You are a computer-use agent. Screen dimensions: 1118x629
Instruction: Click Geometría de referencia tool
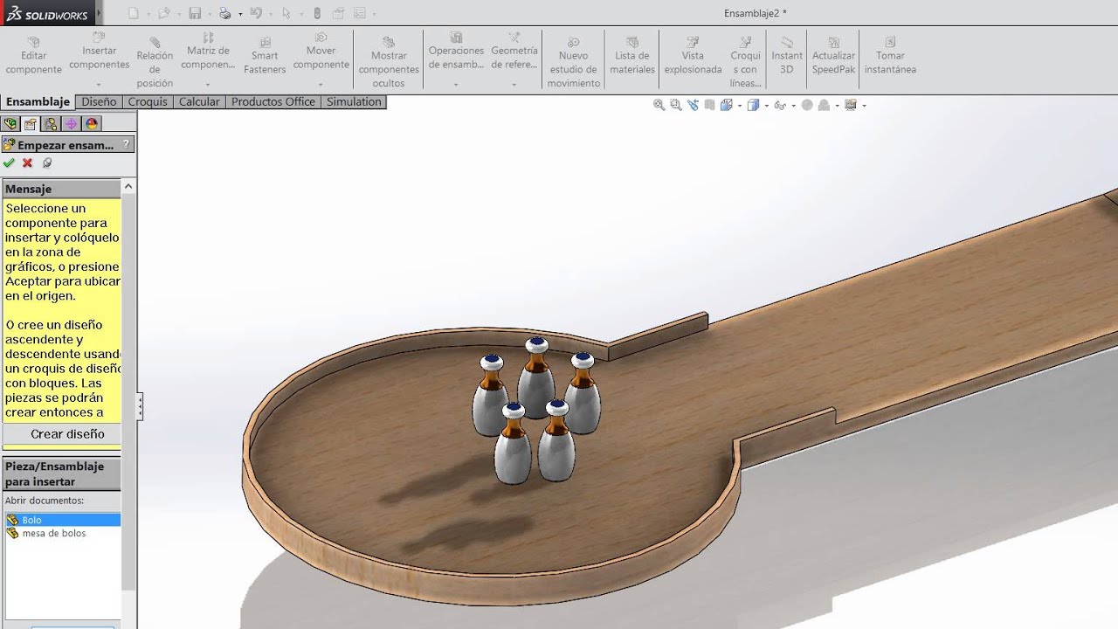tap(514, 51)
